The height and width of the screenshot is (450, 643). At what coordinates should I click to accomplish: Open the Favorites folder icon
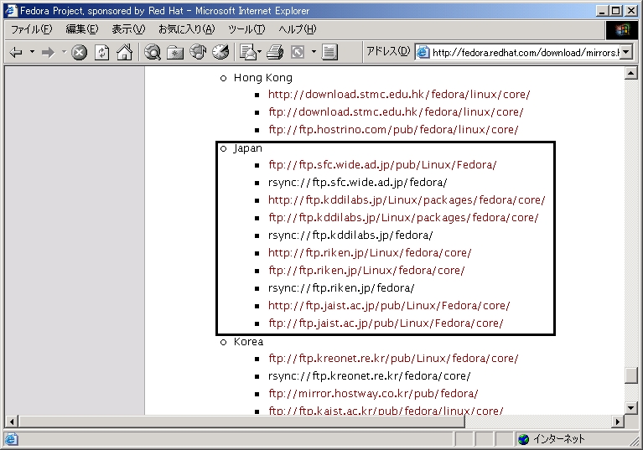175,53
